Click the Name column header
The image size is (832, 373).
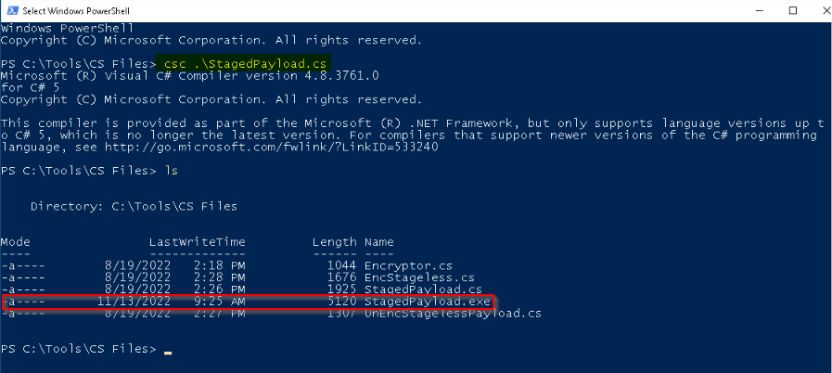(x=378, y=242)
